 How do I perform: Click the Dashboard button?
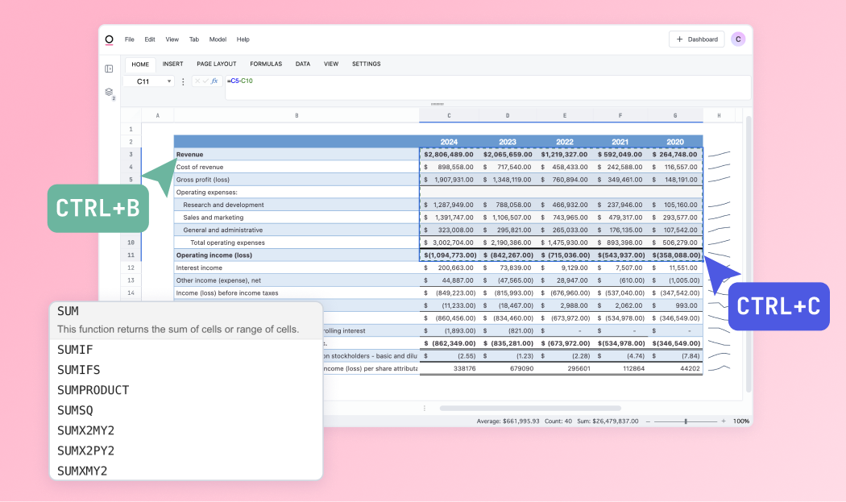[x=696, y=39]
